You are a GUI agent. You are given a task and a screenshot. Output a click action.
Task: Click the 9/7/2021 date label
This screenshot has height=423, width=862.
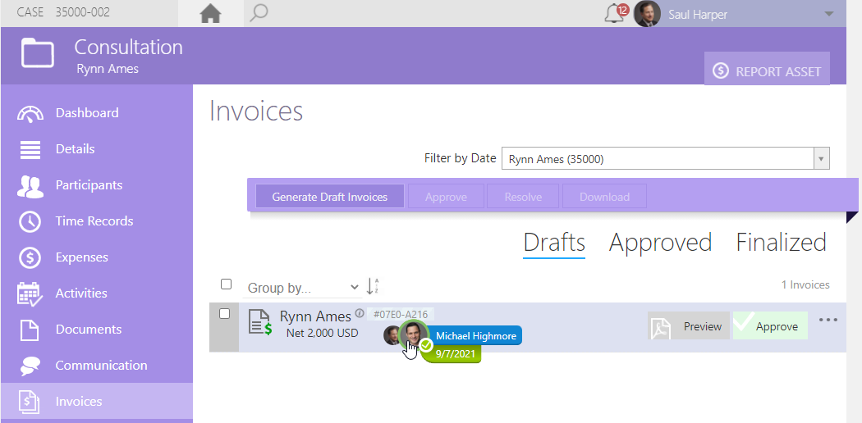(455, 354)
